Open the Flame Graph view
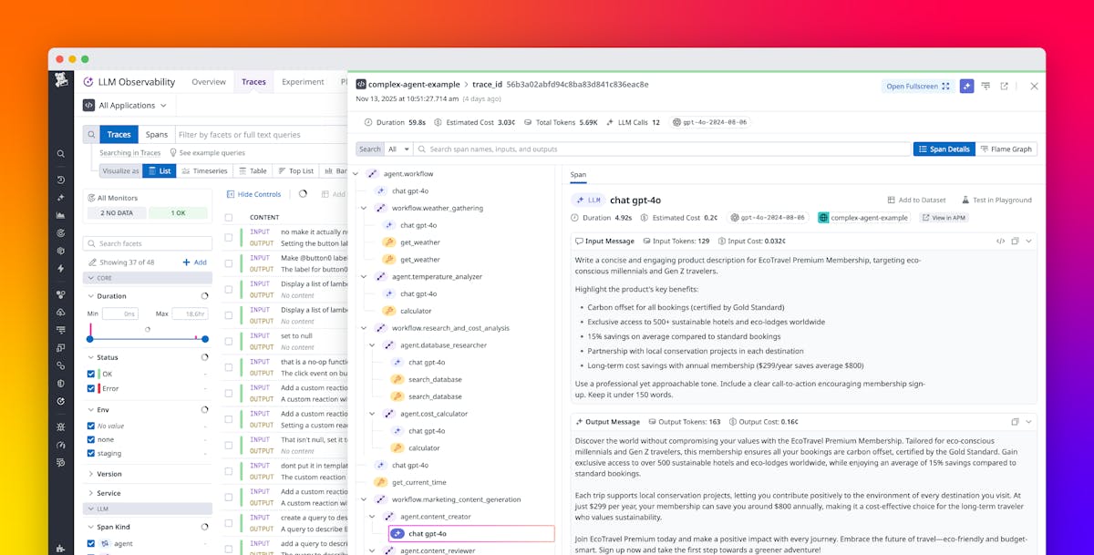 1006,149
